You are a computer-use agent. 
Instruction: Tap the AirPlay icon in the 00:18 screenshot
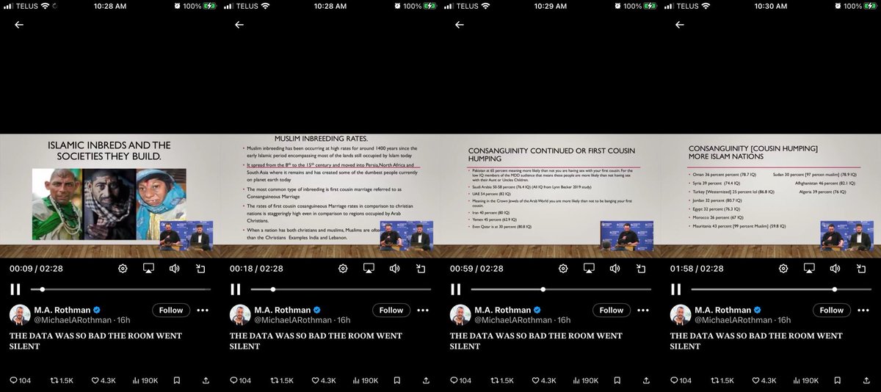pyautogui.click(x=369, y=269)
